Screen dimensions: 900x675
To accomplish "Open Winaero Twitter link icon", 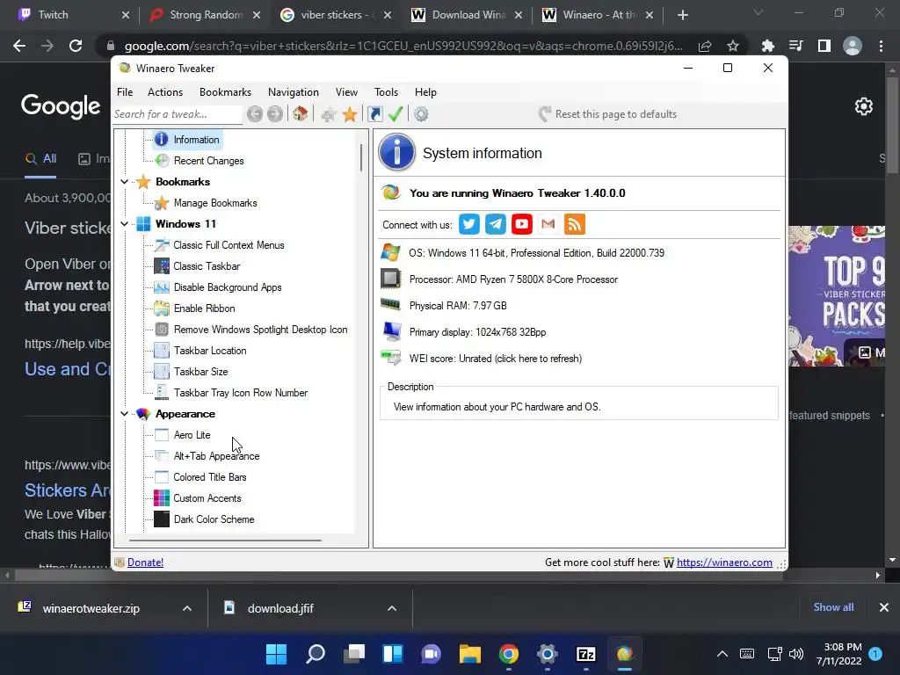I will [x=469, y=224].
